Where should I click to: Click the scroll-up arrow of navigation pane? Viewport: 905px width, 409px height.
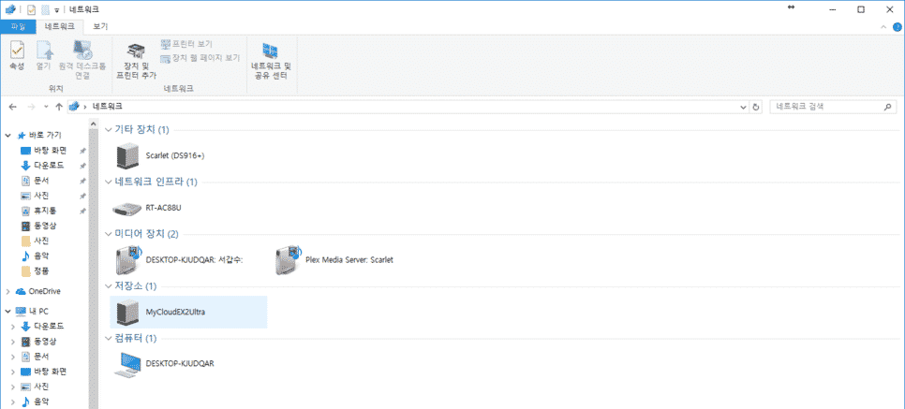(x=94, y=123)
